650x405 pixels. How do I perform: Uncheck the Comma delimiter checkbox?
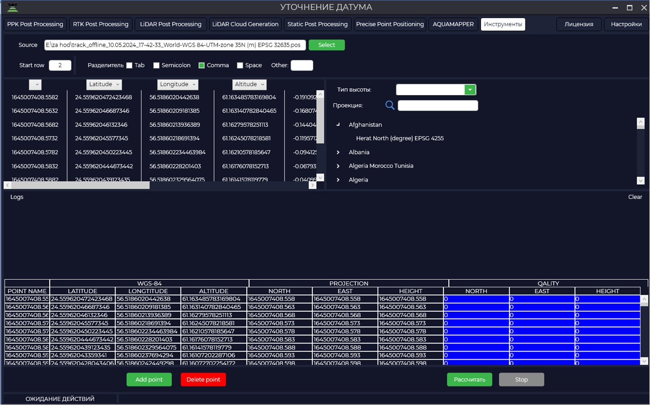[202, 65]
